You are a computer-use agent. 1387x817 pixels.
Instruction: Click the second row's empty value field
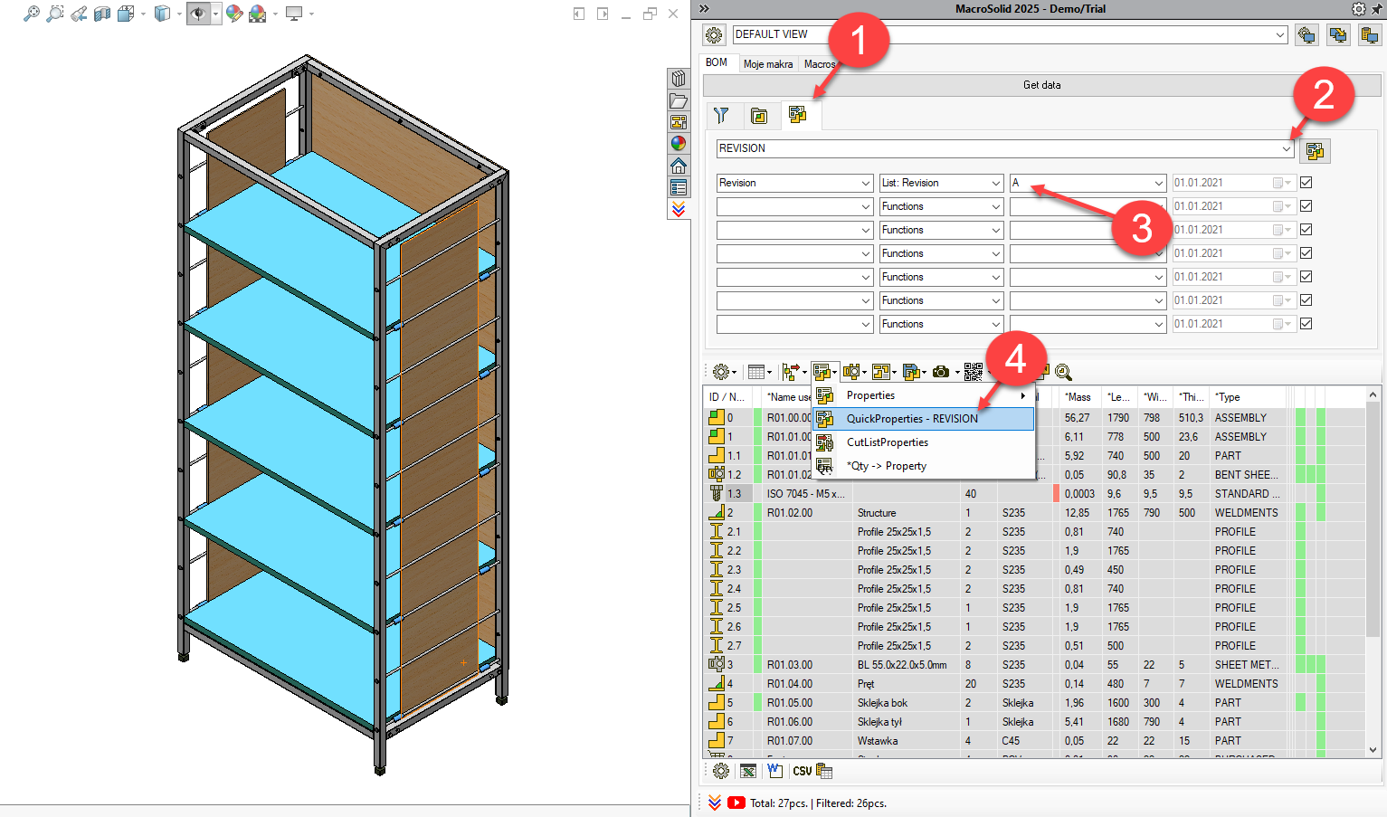[x=1088, y=206]
